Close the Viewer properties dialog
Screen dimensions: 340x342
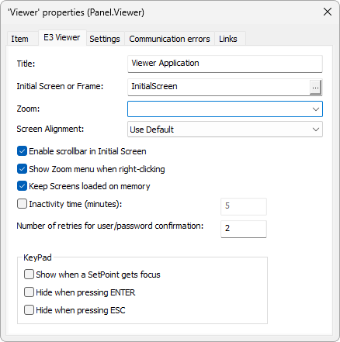click(x=328, y=12)
